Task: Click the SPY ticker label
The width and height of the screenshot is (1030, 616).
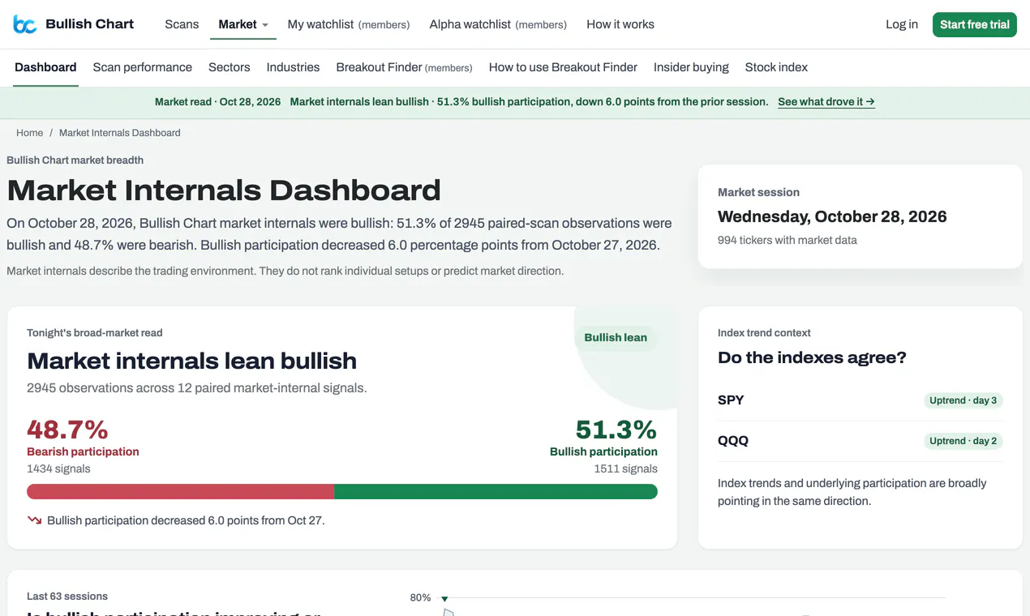Action: [731, 400]
